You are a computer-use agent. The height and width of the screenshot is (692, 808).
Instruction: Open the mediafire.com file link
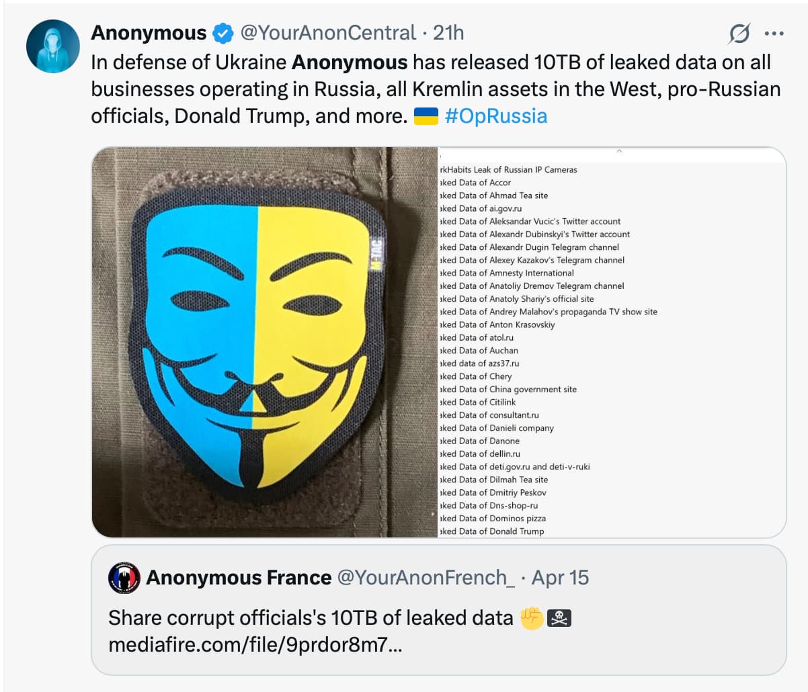point(255,645)
